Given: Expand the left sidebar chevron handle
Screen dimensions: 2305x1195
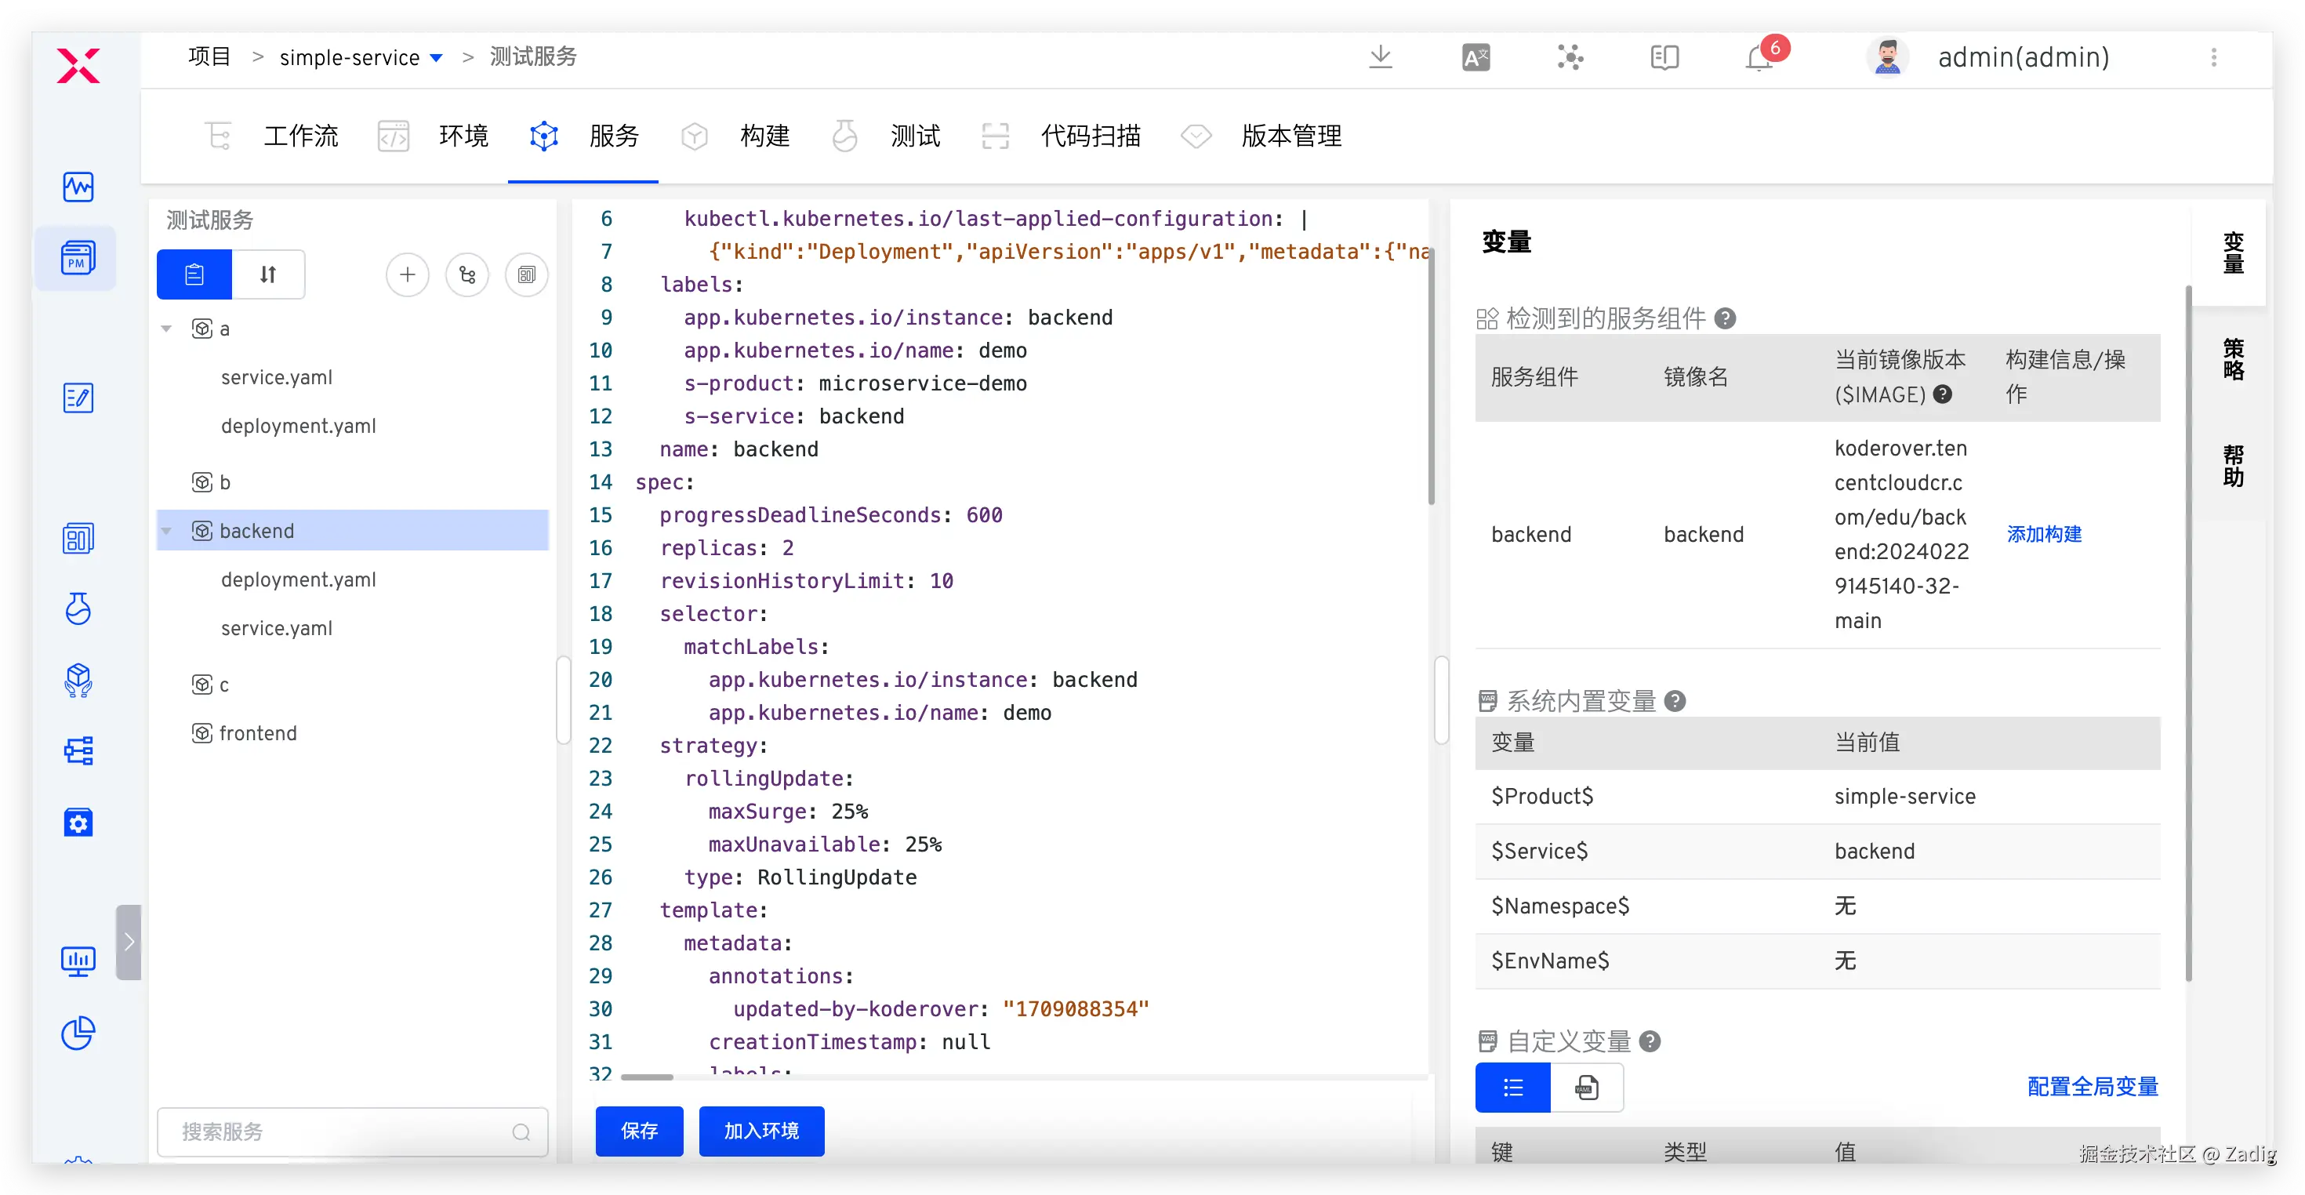Looking at the screenshot, I should pyautogui.click(x=129, y=942).
